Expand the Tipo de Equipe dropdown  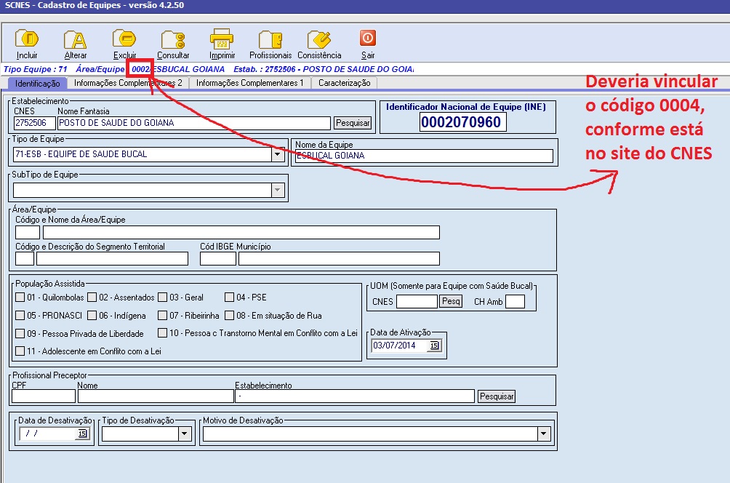[278, 154]
